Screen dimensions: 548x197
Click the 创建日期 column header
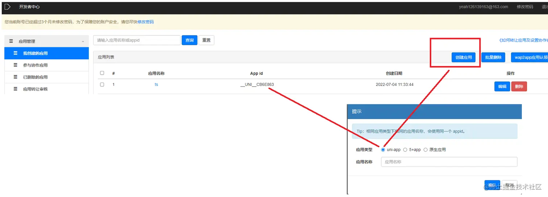[394, 73]
